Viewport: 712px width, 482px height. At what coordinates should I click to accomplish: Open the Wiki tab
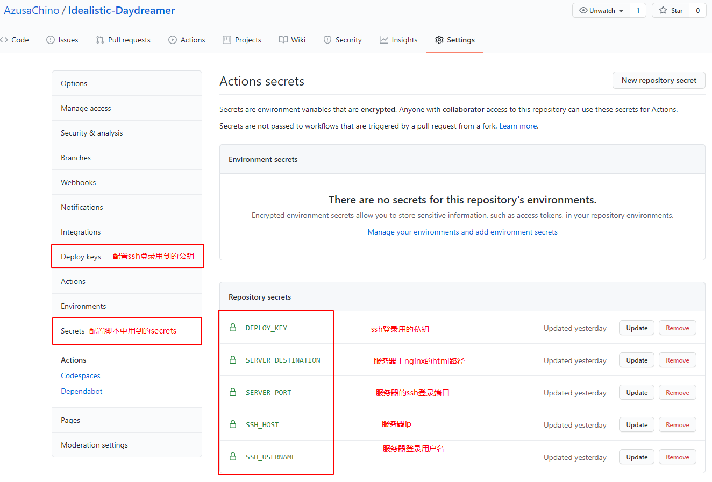pyautogui.click(x=293, y=40)
